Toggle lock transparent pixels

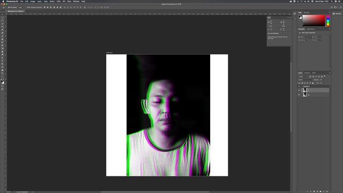point(302,83)
